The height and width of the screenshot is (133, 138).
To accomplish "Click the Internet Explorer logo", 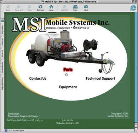I will [133, 8].
